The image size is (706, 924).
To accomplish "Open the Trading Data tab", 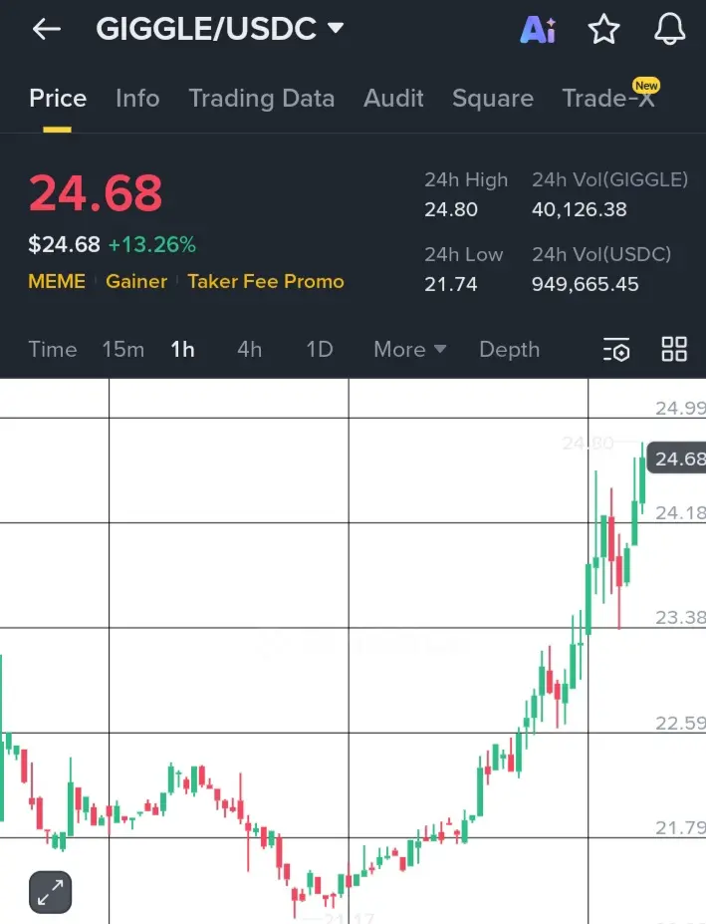I will coord(262,98).
